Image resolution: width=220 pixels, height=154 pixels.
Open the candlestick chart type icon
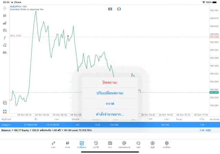[x=4, y=16]
